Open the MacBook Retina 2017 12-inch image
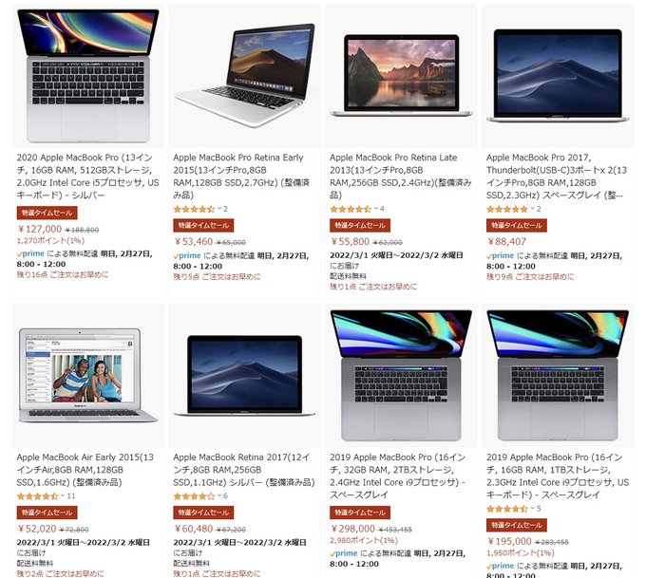The width and height of the screenshot is (646, 578). click(245, 375)
